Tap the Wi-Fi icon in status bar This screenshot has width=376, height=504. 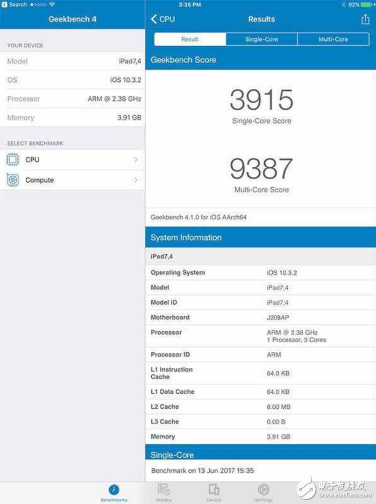(x=52, y=4)
